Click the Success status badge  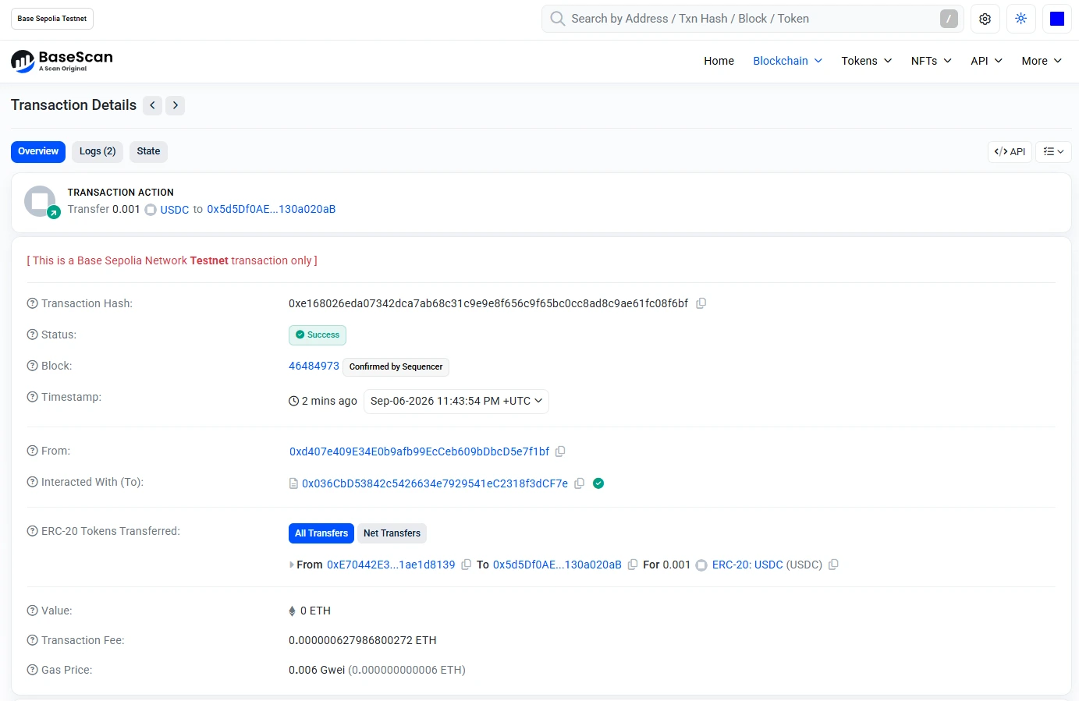tap(318, 335)
